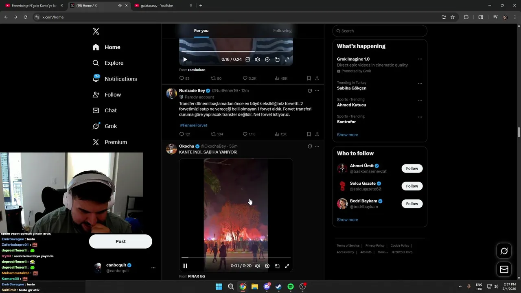521x293 pixels.
Task: View Nurizade Bey post 15K views
Action: tap(281, 134)
